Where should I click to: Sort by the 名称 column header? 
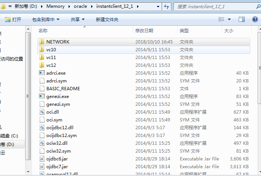click(43, 31)
